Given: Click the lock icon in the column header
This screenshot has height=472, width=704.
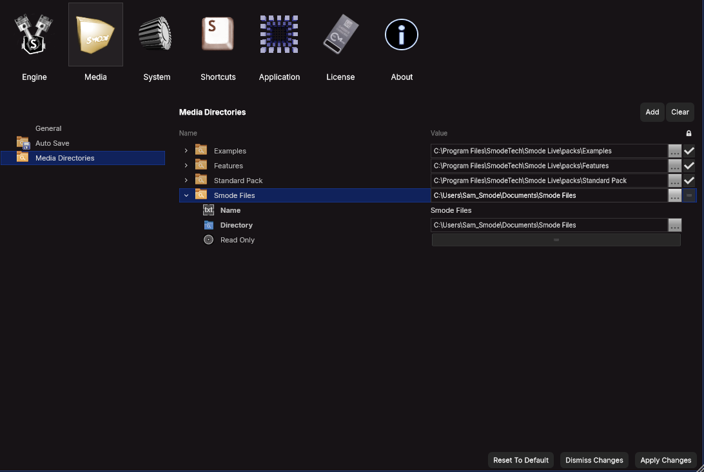Looking at the screenshot, I should click(x=689, y=133).
